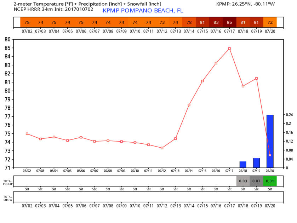Click the last data point inside the tall blue bar
The image size is (297, 223).
pos(270,155)
